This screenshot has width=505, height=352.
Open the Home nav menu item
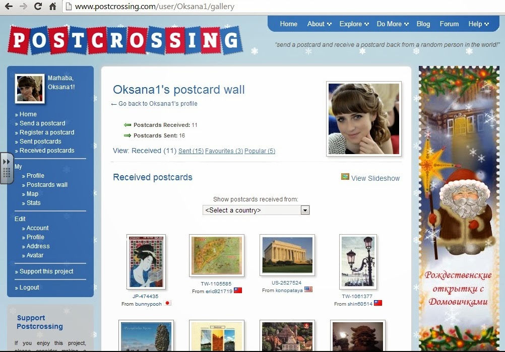pos(288,24)
